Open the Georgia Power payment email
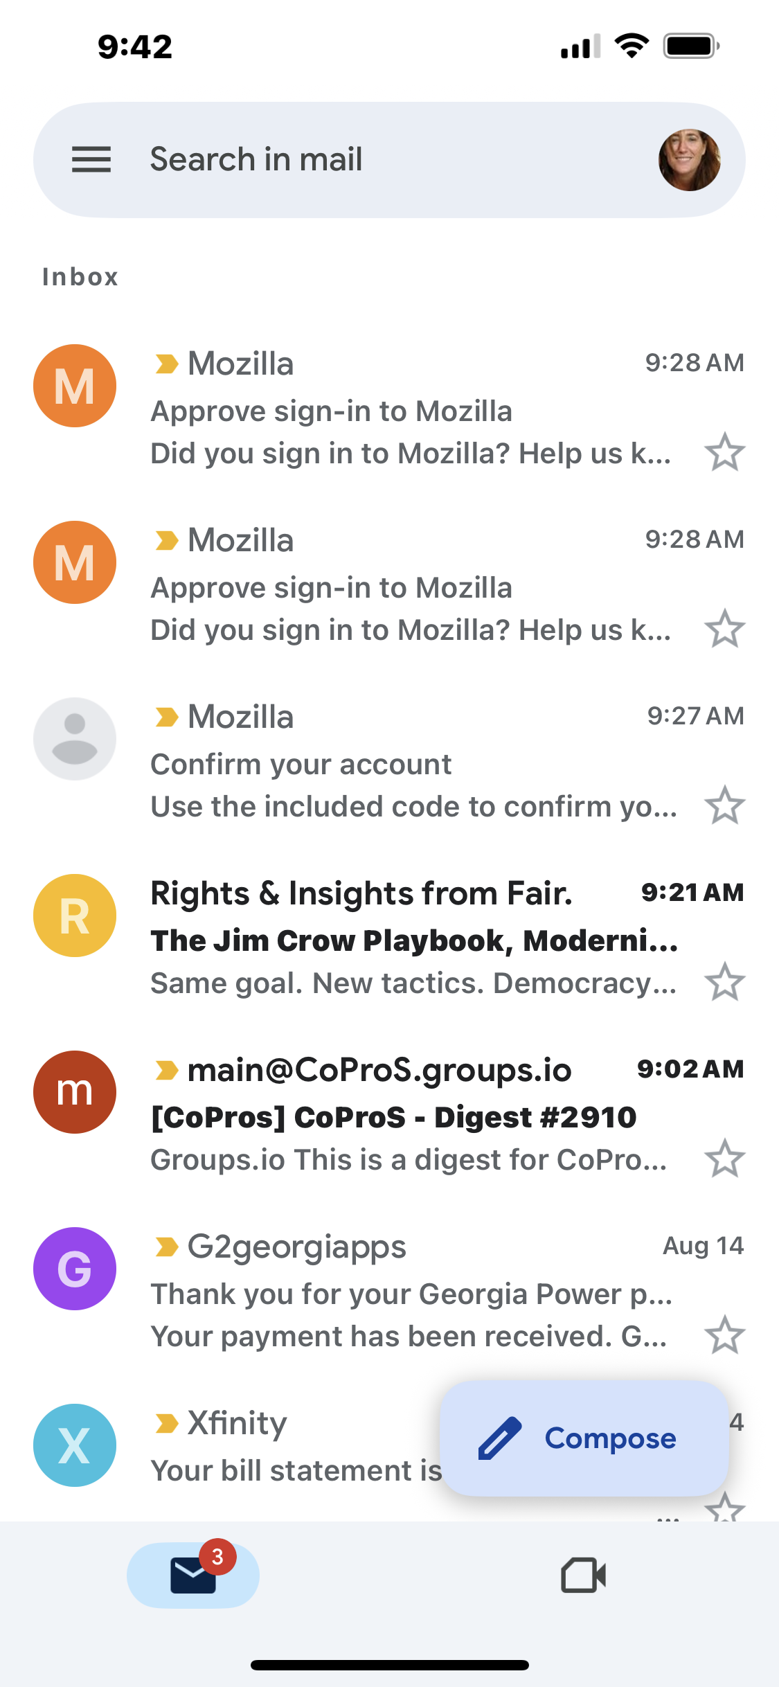This screenshot has height=1687, width=779. pos(411,1294)
